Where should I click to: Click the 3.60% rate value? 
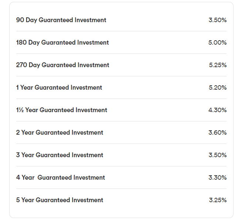click(x=218, y=132)
